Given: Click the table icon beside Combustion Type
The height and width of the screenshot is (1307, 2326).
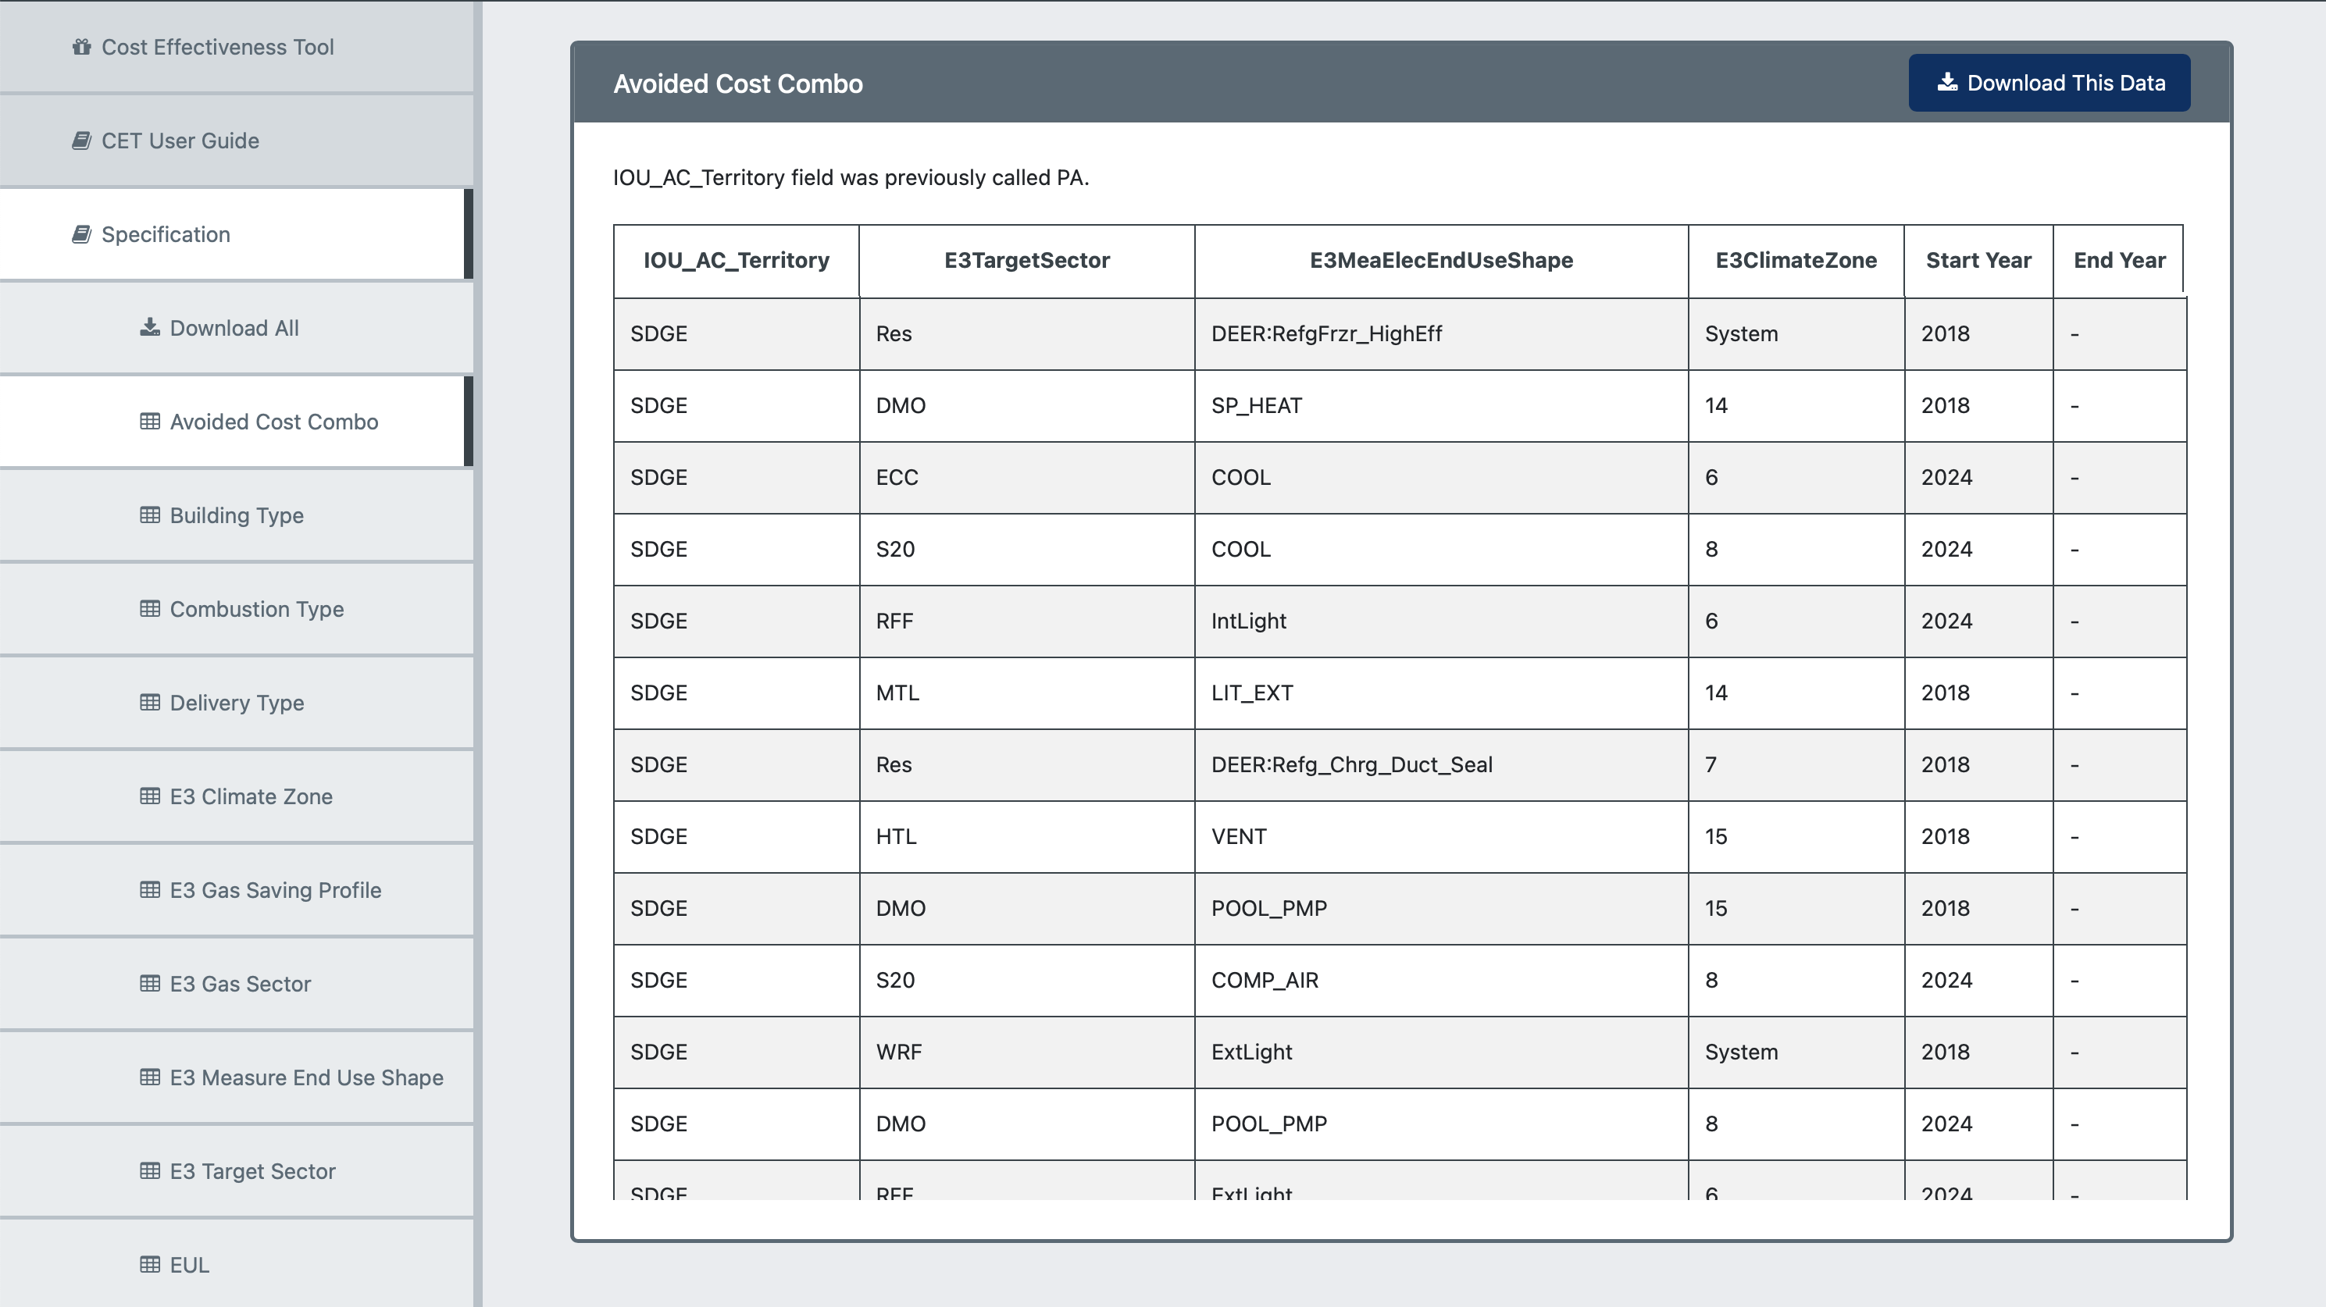Looking at the screenshot, I should coord(150,609).
